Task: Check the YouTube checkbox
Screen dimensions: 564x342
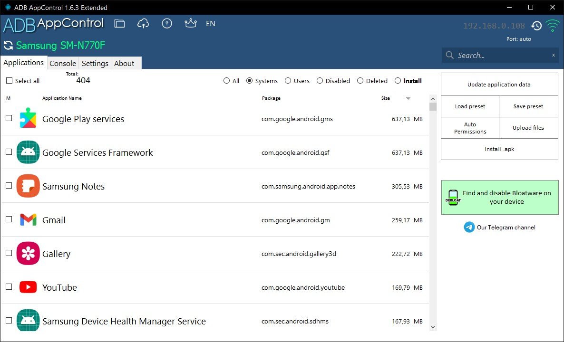Action: (9, 287)
